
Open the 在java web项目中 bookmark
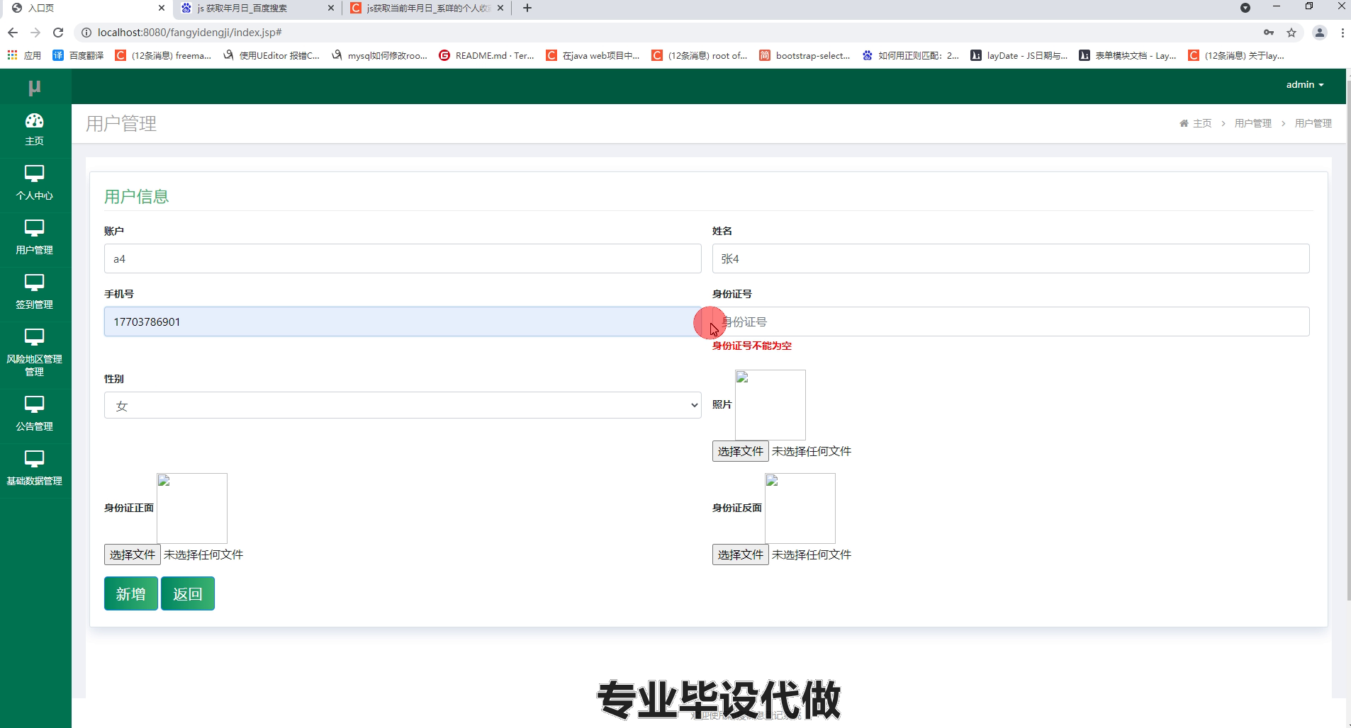click(x=593, y=55)
